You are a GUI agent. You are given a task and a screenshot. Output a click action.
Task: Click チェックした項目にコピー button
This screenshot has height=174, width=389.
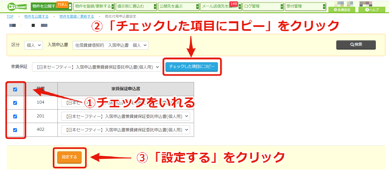pyautogui.click(x=192, y=67)
